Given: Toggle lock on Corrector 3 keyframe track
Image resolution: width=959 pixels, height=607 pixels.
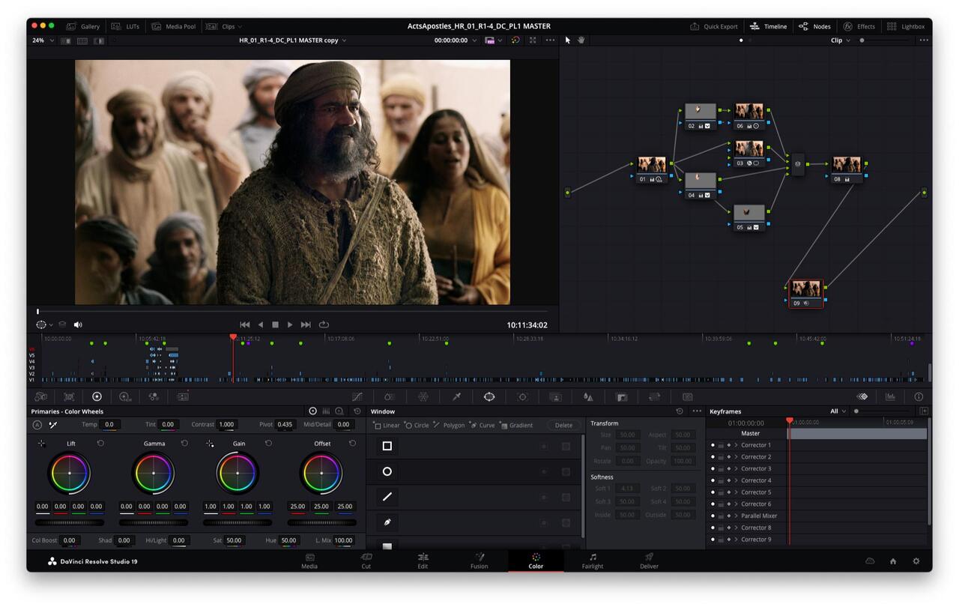Looking at the screenshot, I should pyautogui.click(x=721, y=469).
